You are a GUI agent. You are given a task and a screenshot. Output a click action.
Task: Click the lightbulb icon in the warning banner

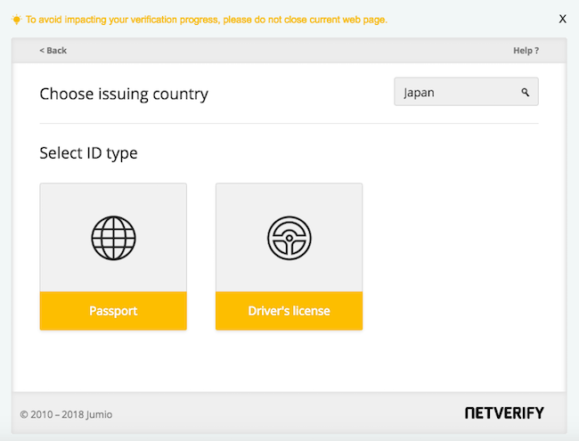[x=16, y=19]
